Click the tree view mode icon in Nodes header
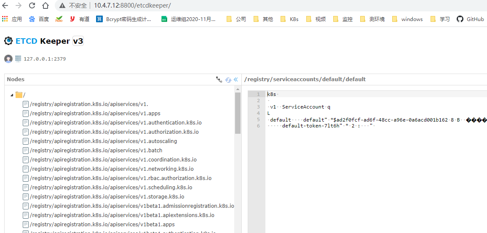 [x=219, y=80]
